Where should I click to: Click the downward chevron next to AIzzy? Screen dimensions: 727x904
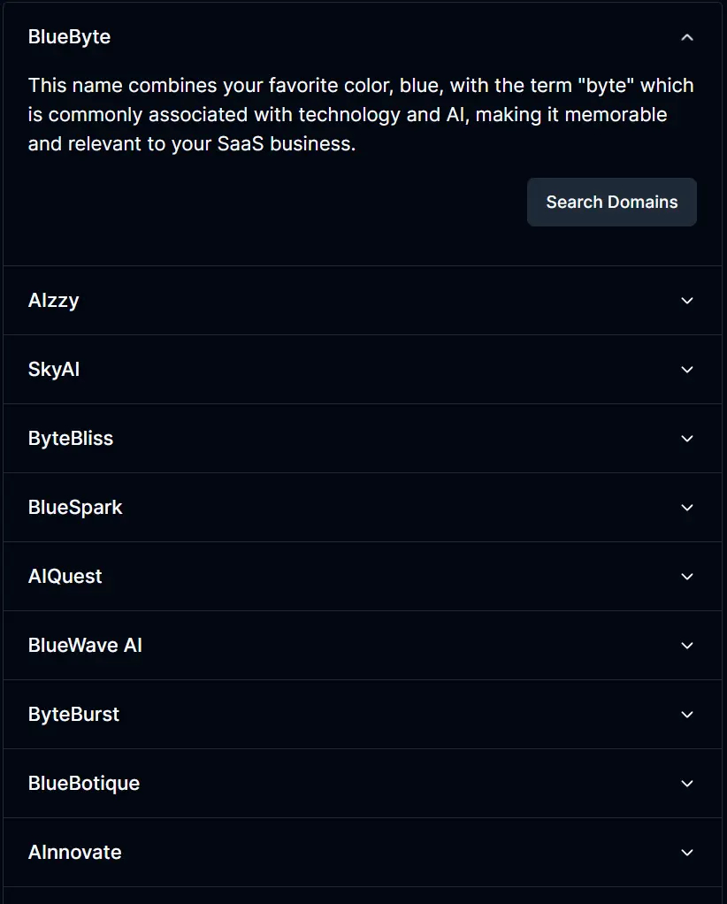tap(687, 301)
